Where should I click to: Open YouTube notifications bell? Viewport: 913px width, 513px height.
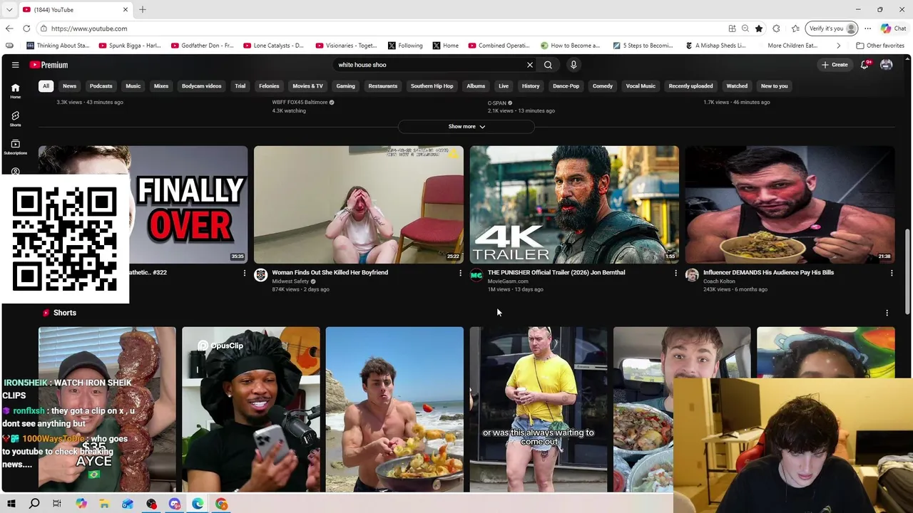[x=864, y=65]
